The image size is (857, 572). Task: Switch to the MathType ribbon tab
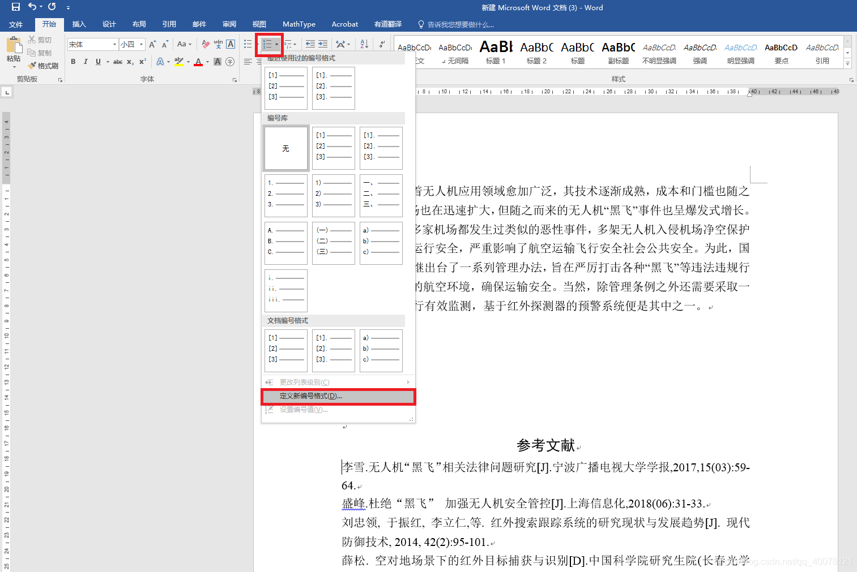(x=299, y=24)
